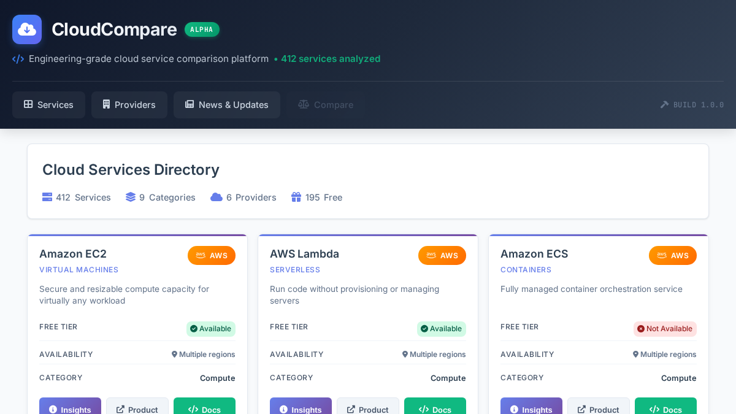The height and width of the screenshot is (414, 736).
Task: Click the ALPHA badge next to CloudCompare
Action: (x=202, y=29)
